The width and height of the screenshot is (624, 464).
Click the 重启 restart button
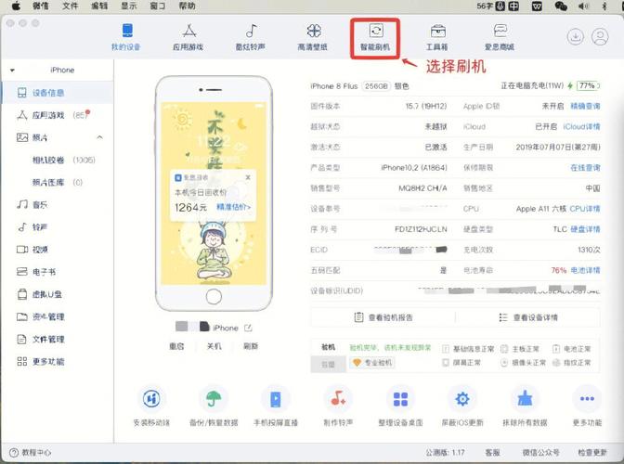click(176, 346)
